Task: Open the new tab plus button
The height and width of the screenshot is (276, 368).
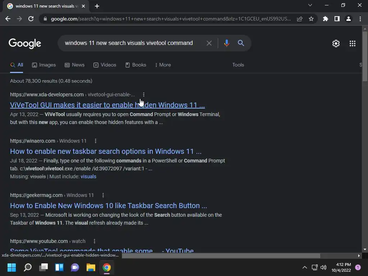Action: (97, 6)
